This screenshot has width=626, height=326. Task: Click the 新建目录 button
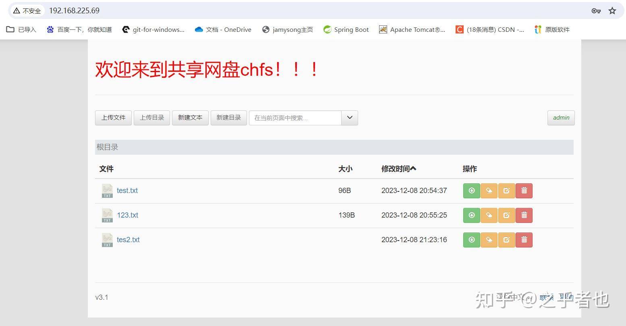click(x=229, y=118)
